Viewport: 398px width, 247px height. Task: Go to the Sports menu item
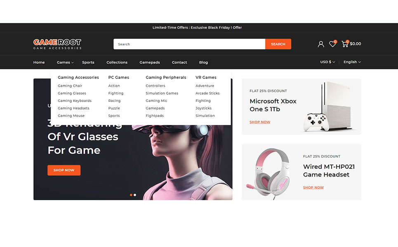coord(88,62)
